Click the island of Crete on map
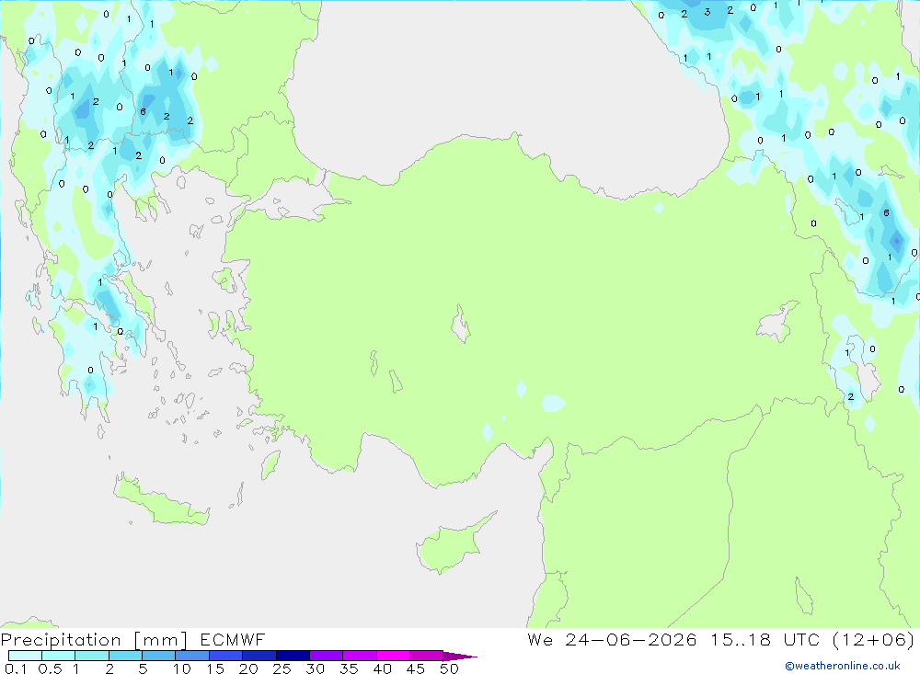The height and width of the screenshot is (674, 920). [159, 504]
